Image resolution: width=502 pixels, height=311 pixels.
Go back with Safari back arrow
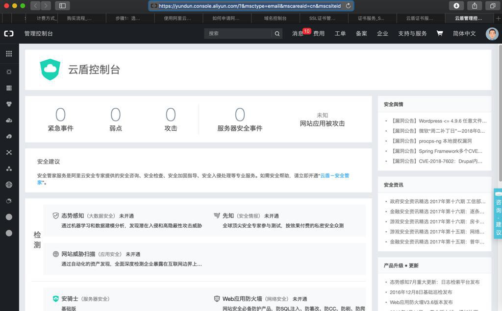[35, 6]
